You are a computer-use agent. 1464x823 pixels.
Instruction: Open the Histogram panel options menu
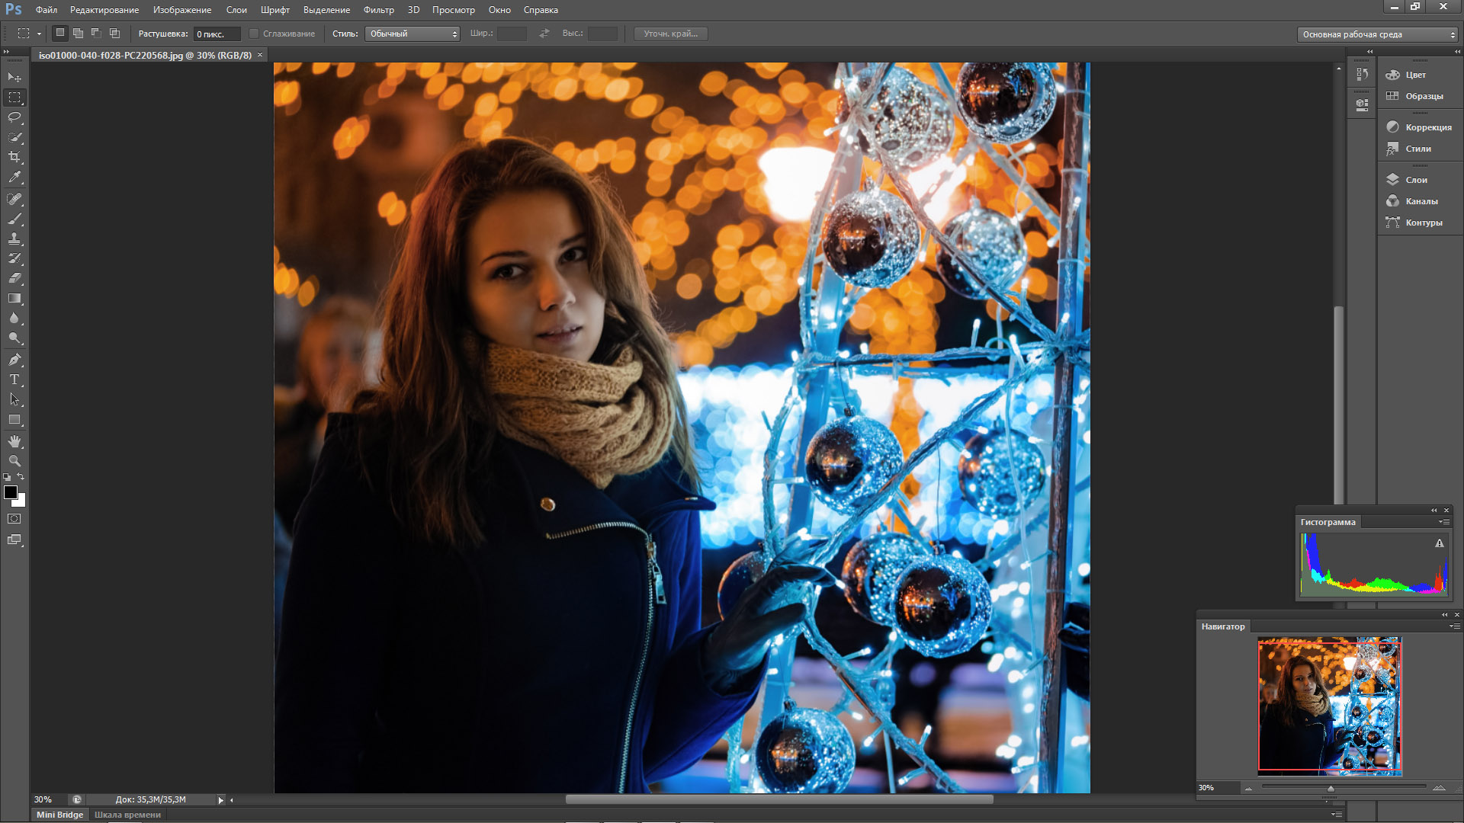pyautogui.click(x=1443, y=522)
